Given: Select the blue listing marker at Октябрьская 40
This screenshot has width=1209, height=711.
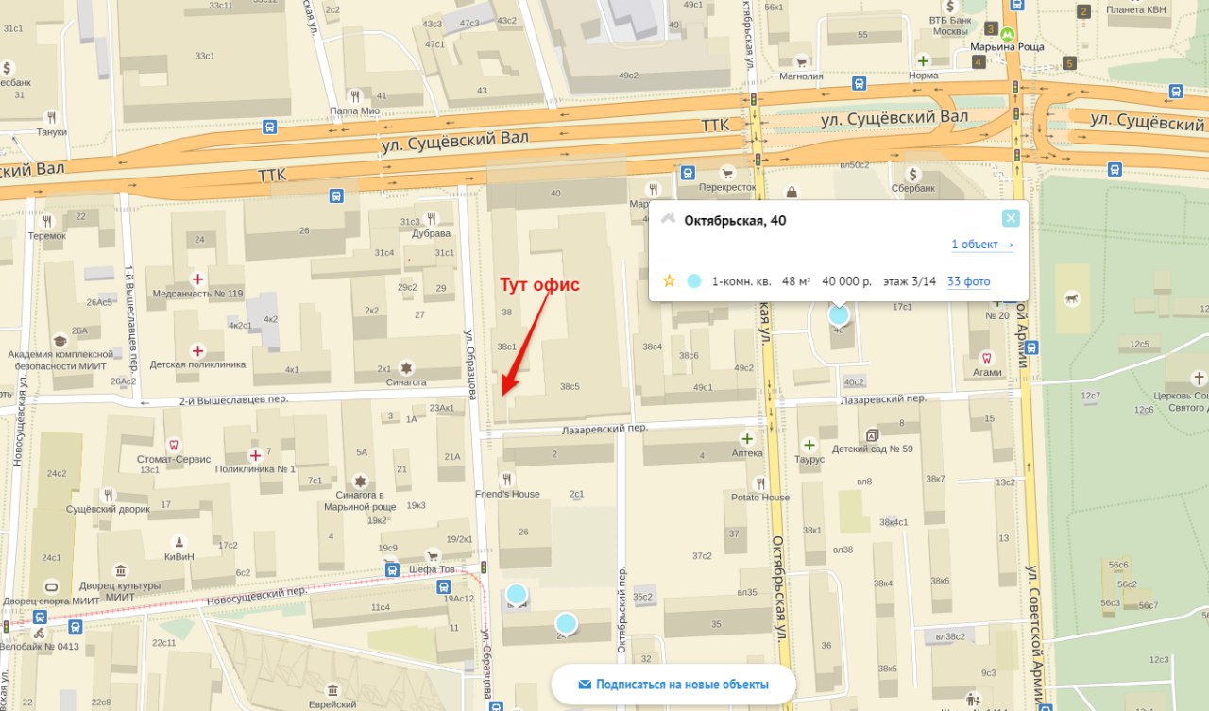Looking at the screenshot, I should pos(839,315).
